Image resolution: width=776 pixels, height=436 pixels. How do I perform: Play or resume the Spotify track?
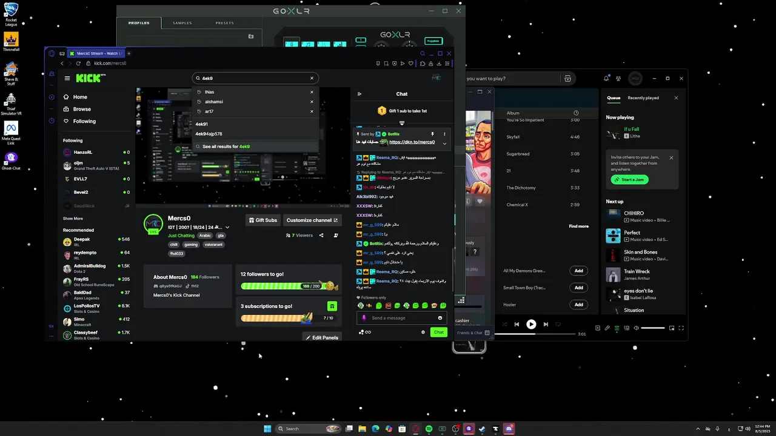[x=531, y=324]
